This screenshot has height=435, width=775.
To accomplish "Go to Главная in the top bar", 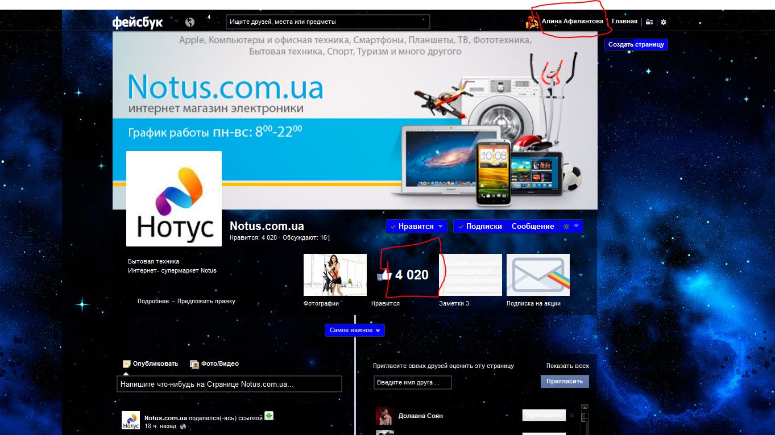I will (x=624, y=22).
